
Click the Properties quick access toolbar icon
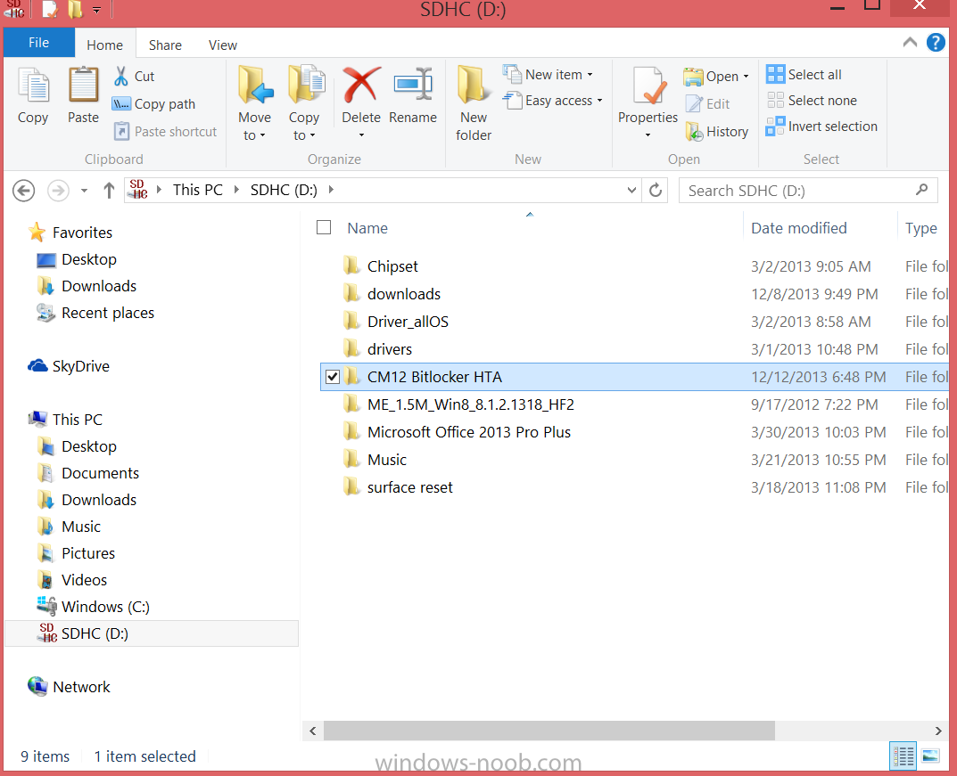[x=50, y=9]
